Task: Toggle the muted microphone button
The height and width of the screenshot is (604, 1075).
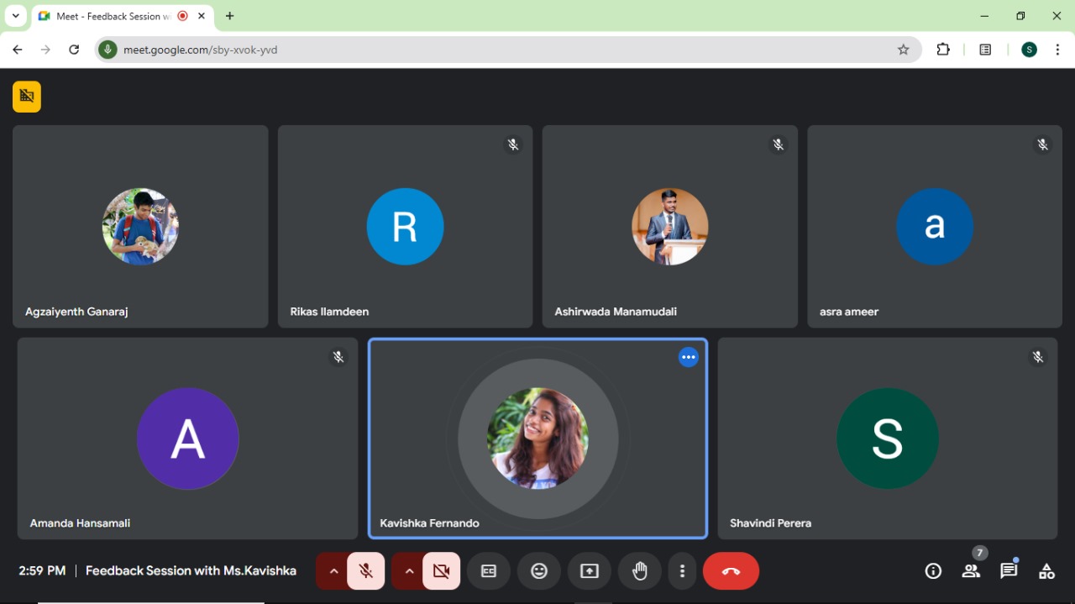Action: (366, 571)
